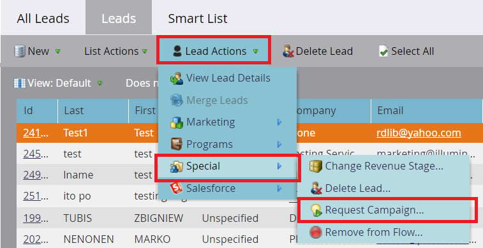Click Select All button label
Screen dimensions: 483x248
point(412,51)
